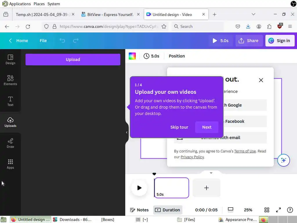Enter fullscreen with the expand icon
The height and width of the screenshot is (223, 297).
278,210
